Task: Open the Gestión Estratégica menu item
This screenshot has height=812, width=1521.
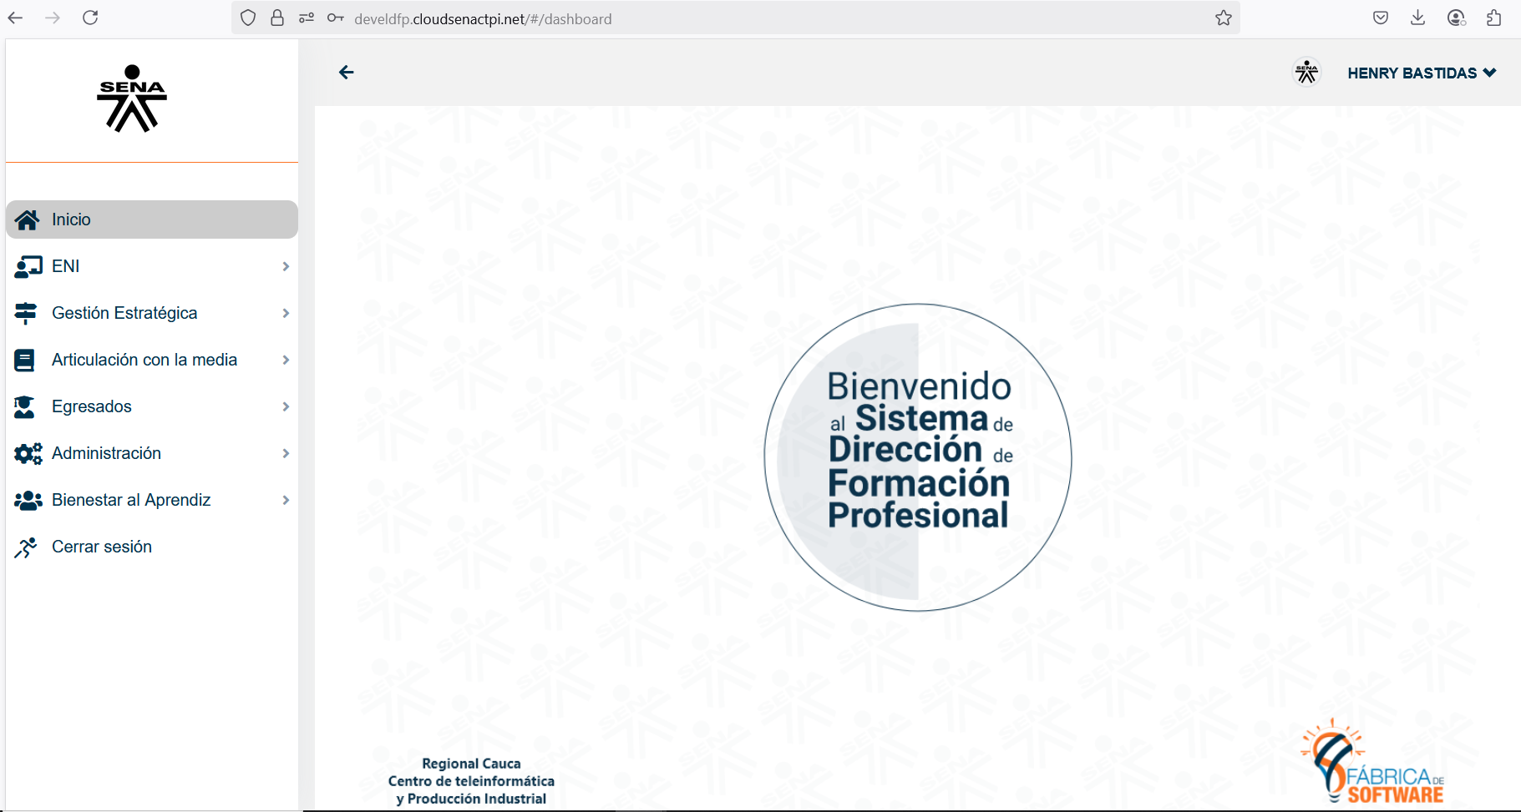Action: [x=124, y=313]
